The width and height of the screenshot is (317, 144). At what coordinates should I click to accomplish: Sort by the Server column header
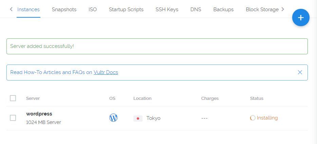[x=33, y=98]
